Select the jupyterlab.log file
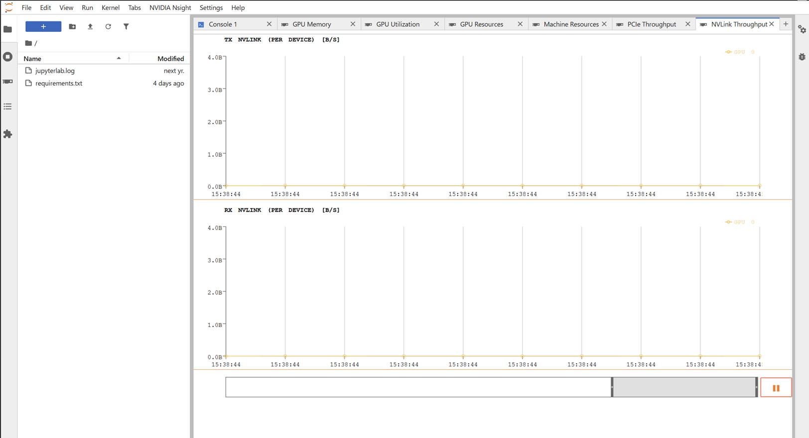Viewport: 809px width, 438px height. (104, 71)
